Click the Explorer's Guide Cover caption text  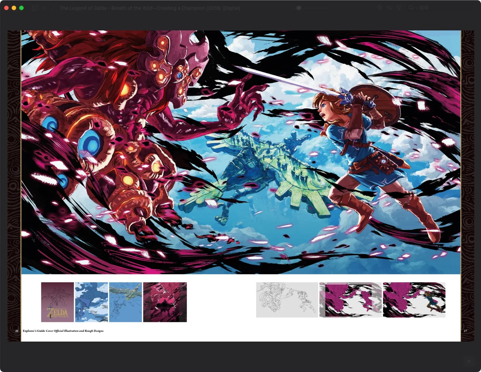click(x=63, y=331)
